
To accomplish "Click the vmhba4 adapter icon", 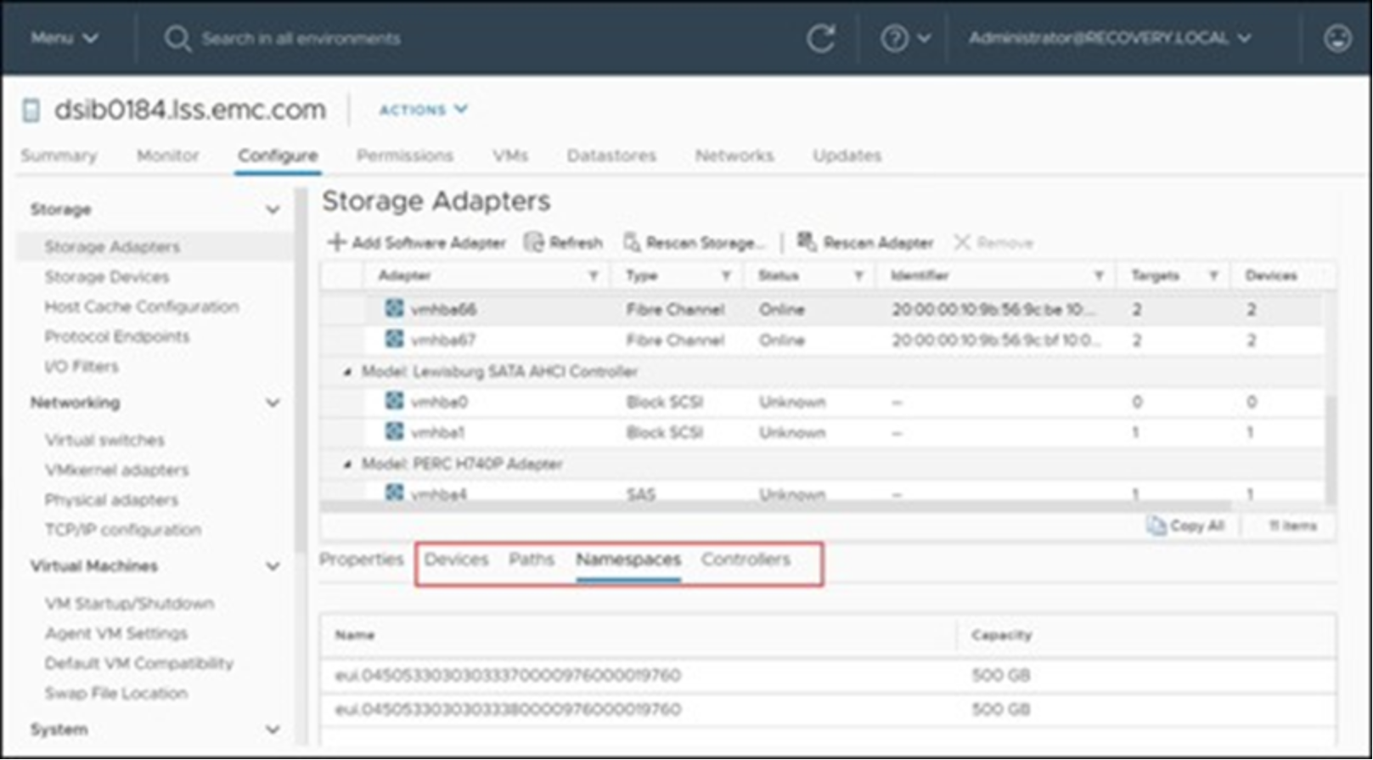I will click(x=394, y=493).
